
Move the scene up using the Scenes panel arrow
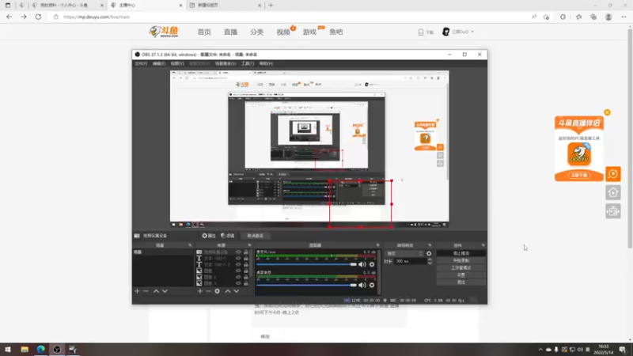click(x=156, y=291)
